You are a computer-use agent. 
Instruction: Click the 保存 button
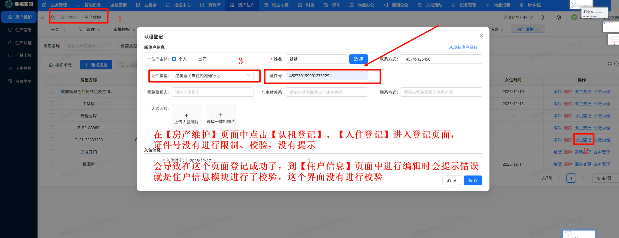tap(473, 180)
